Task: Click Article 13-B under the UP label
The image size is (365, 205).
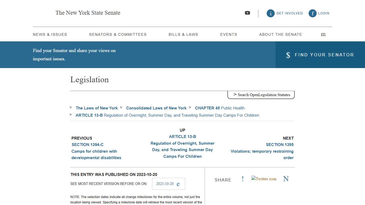Action: (183, 136)
